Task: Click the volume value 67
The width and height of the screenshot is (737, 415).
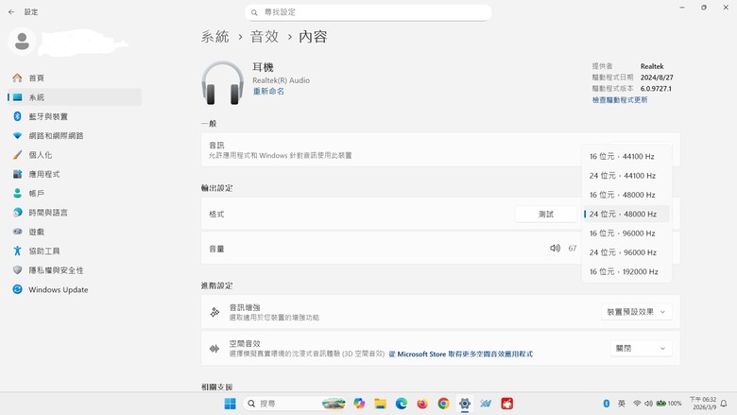Action: click(x=572, y=249)
